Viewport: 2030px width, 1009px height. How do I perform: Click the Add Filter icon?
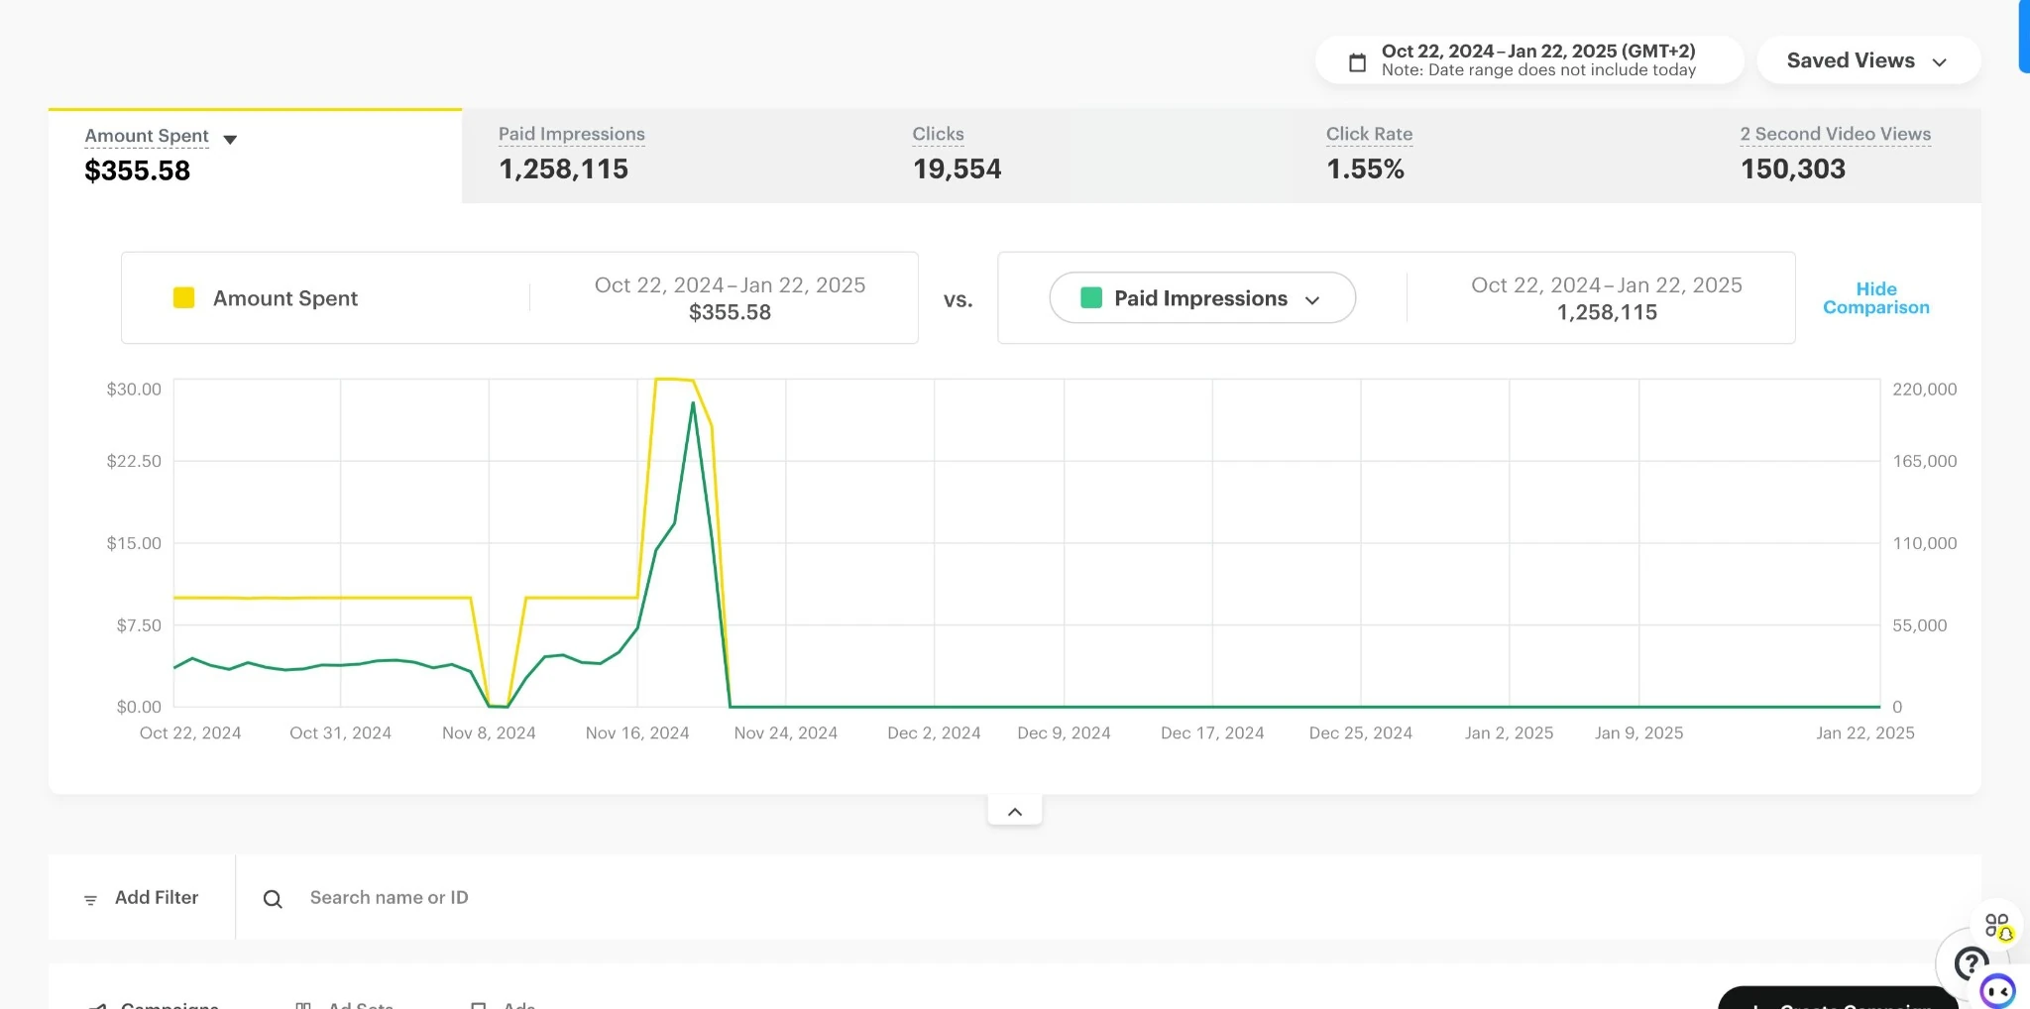90,900
